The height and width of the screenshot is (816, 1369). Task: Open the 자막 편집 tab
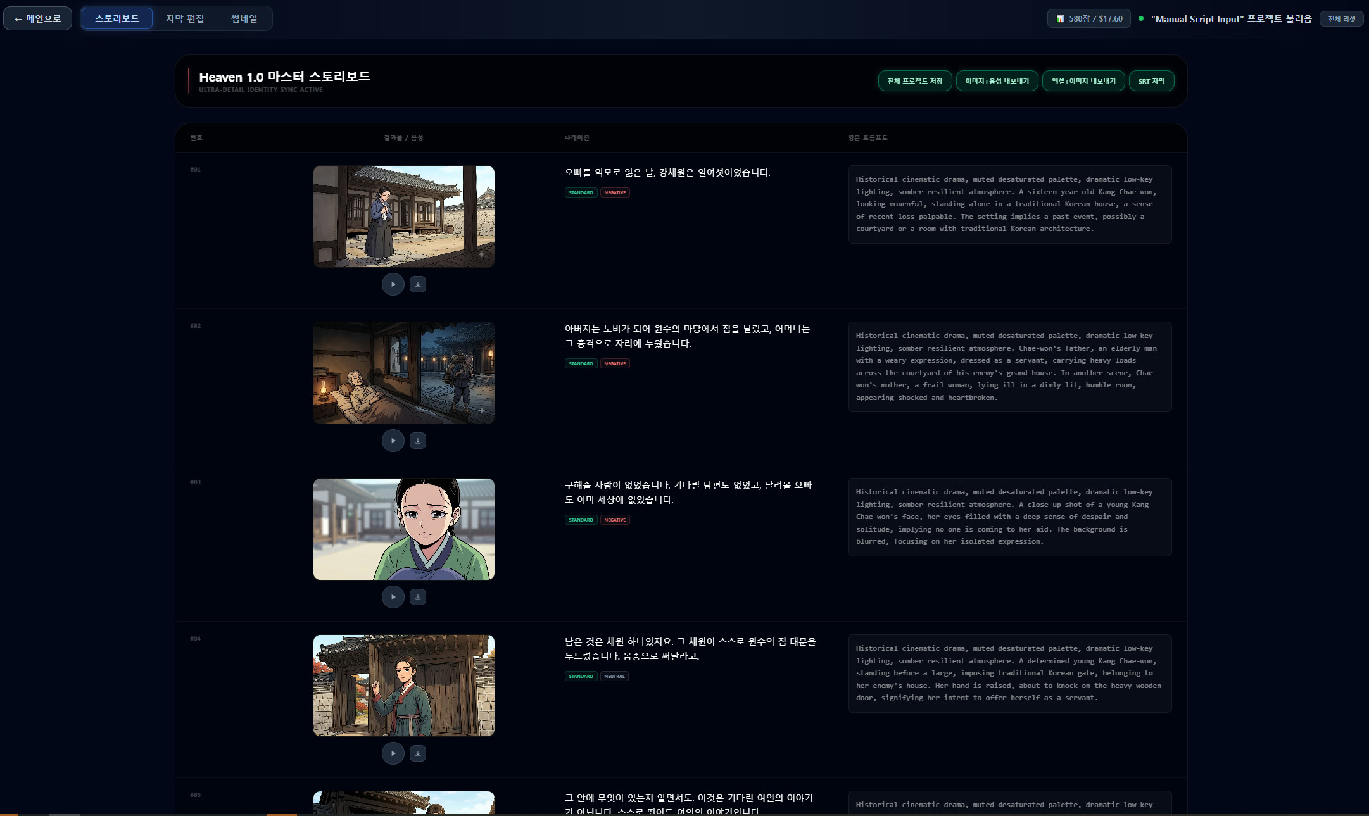click(x=185, y=18)
